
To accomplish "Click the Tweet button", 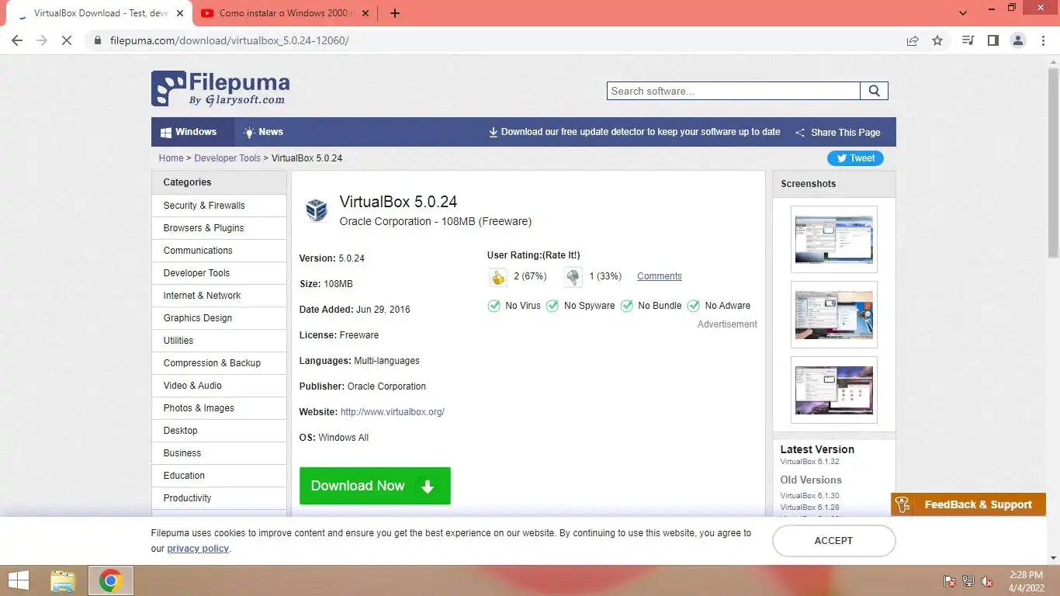I will pyautogui.click(x=855, y=158).
